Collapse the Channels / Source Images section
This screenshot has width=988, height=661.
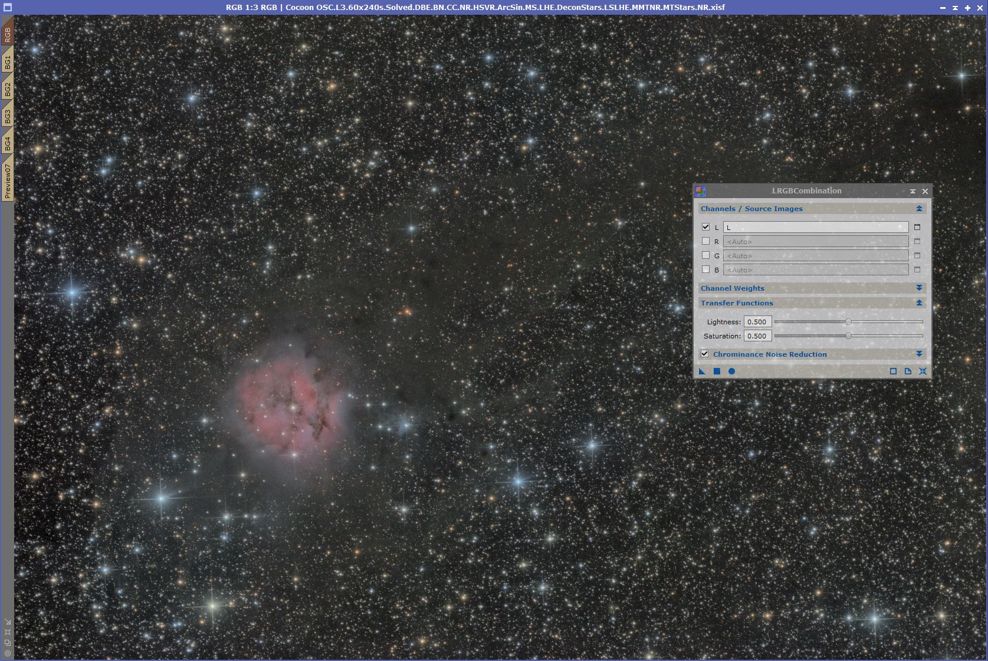point(918,209)
